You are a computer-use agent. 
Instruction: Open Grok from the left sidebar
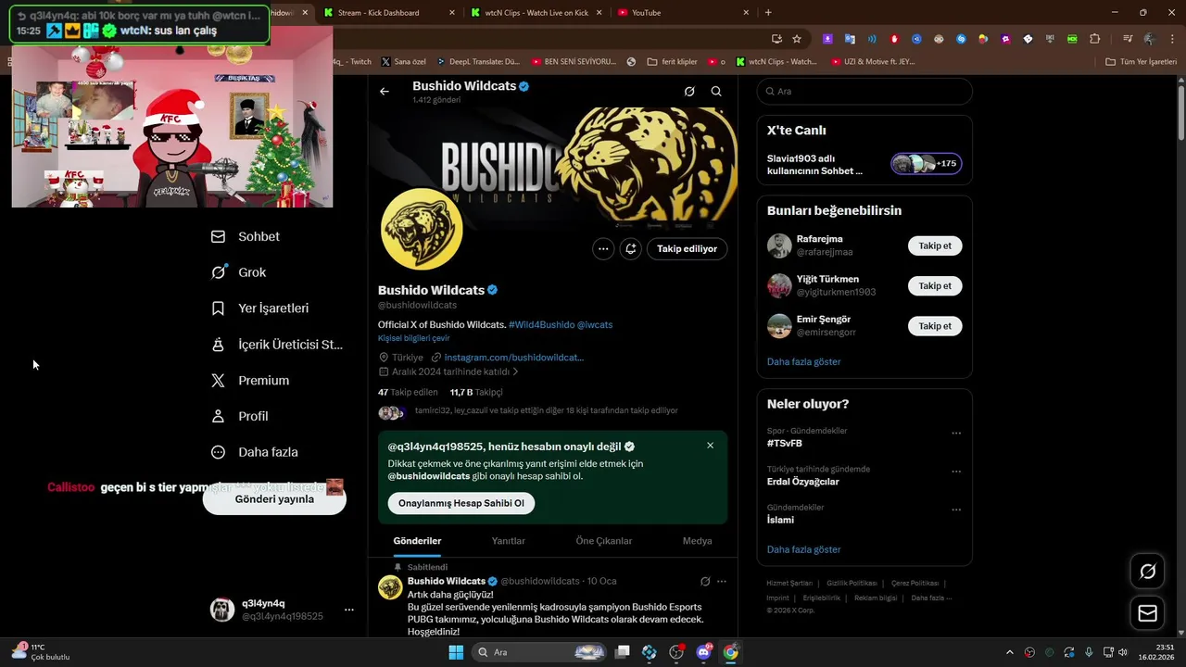click(x=238, y=272)
